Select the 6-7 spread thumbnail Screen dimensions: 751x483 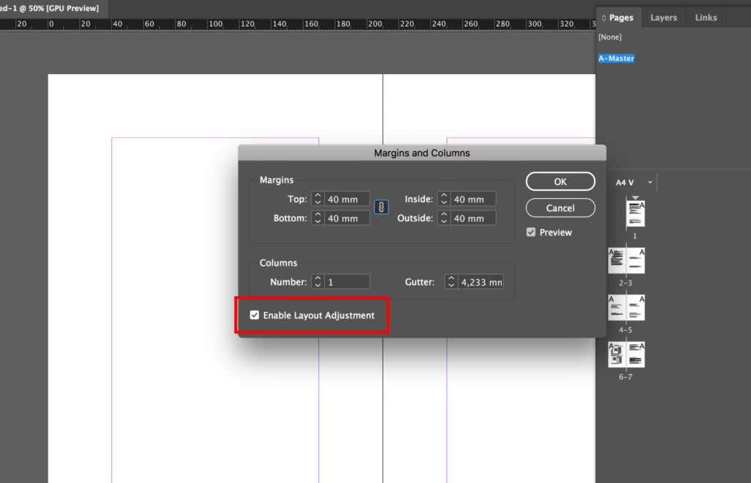(x=626, y=355)
